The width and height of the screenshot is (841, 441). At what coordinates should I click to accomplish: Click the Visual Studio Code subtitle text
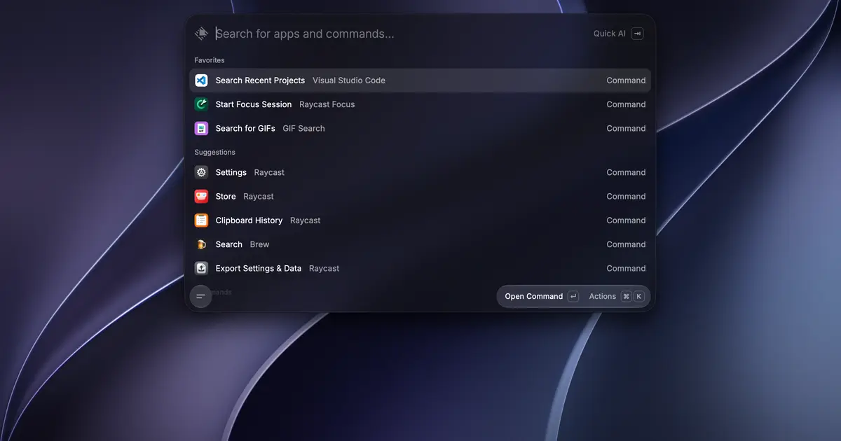349,80
